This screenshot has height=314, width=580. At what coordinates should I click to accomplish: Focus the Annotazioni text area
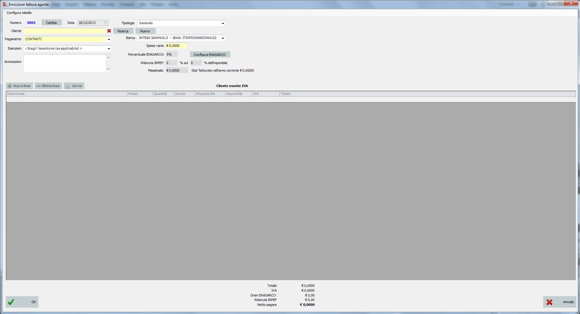coord(65,63)
